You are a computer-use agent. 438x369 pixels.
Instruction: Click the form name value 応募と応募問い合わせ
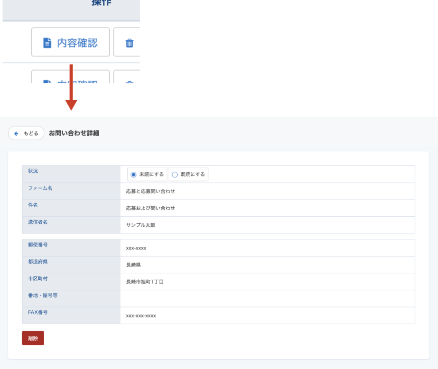point(151,192)
